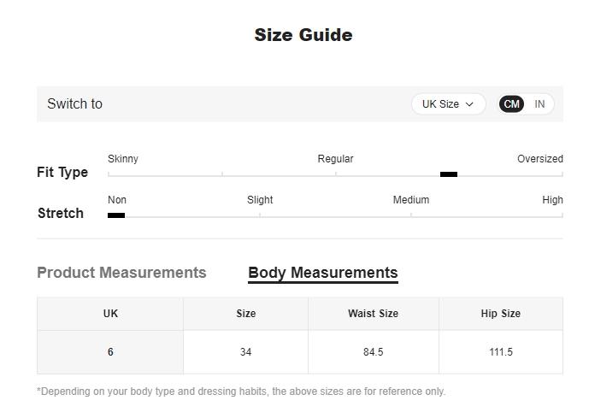Click the Stretch slider indicator at Non
589x418 pixels.
tap(116, 215)
